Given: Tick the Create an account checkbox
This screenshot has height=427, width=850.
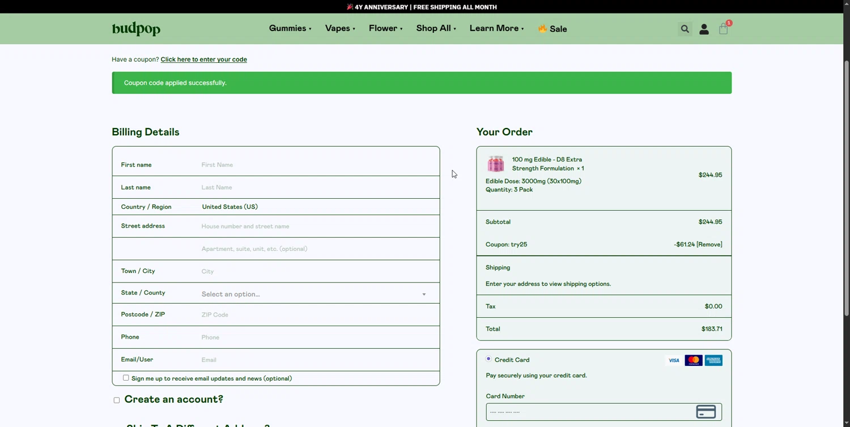Looking at the screenshot, I should pyautogui.click(x=117, y=400).
